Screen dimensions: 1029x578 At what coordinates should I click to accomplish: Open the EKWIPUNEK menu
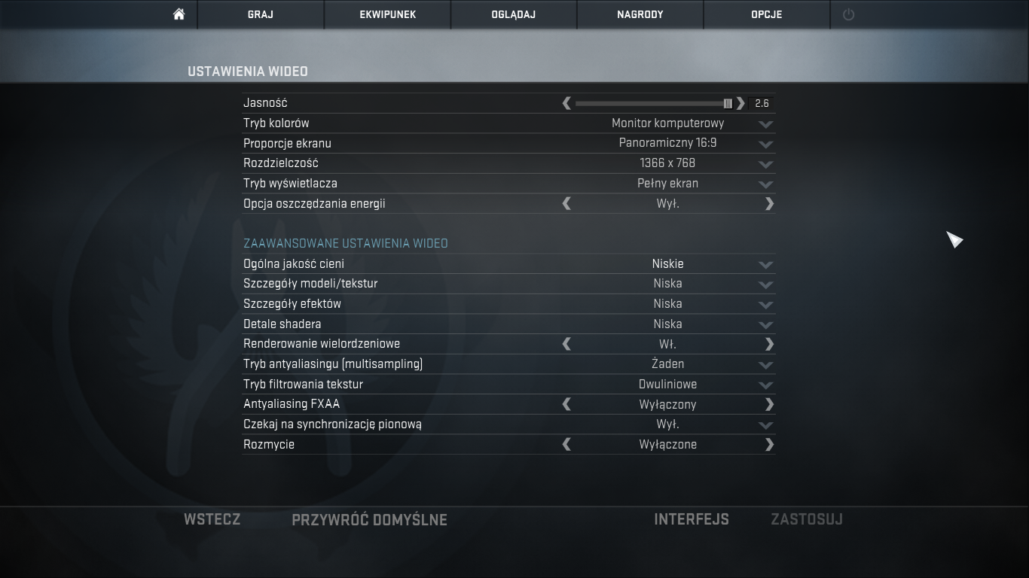click(x=387, y=14)
